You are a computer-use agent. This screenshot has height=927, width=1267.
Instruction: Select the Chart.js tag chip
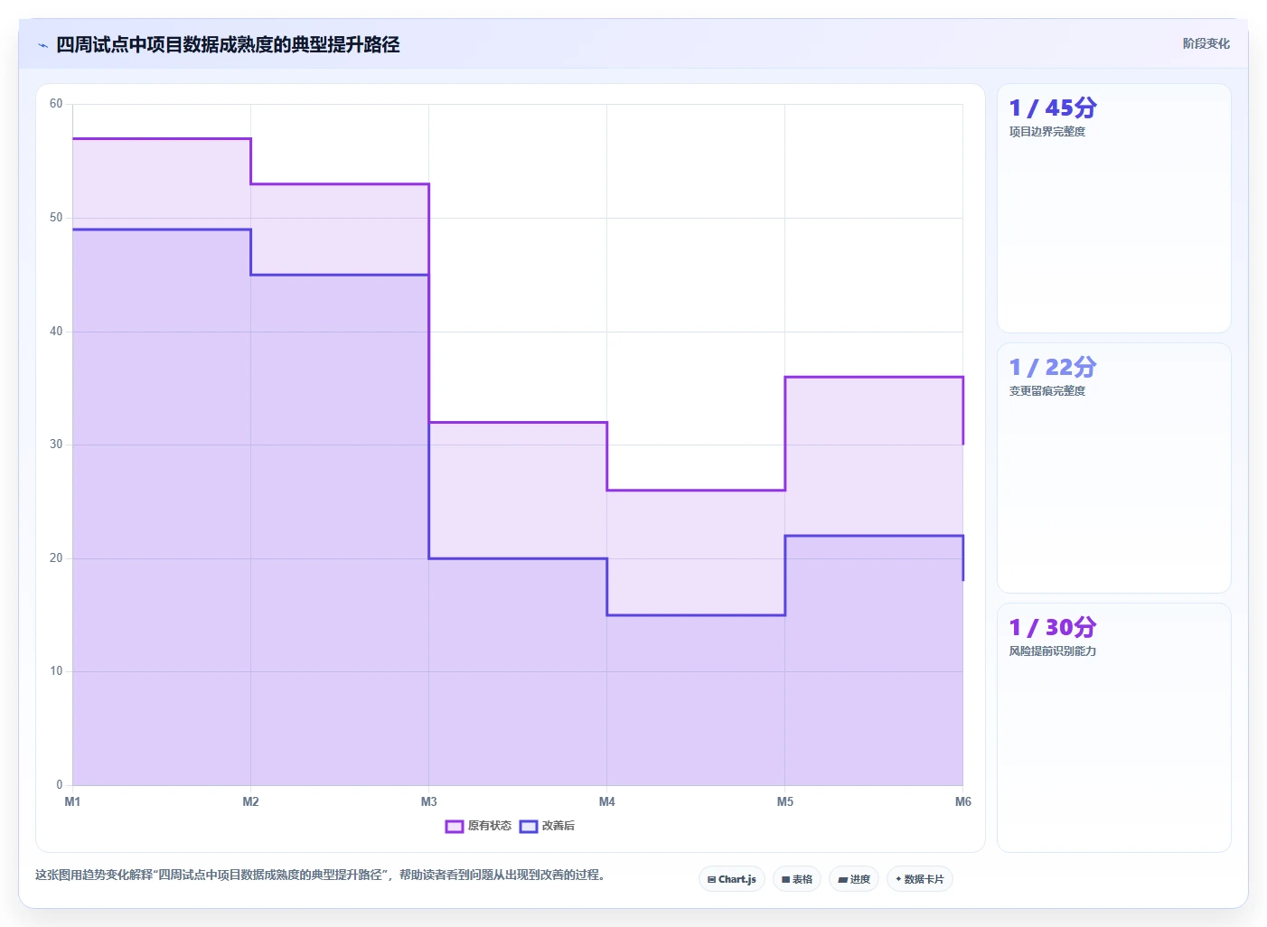[732, 879]
